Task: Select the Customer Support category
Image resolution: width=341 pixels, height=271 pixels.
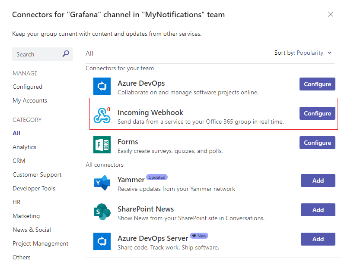Action: click(x=37, y=175)
